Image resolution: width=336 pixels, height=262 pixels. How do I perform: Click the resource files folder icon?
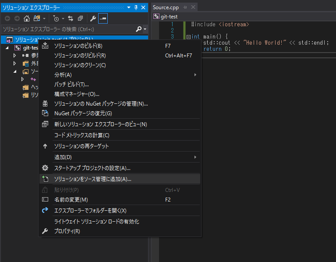[x=25, y=96]
